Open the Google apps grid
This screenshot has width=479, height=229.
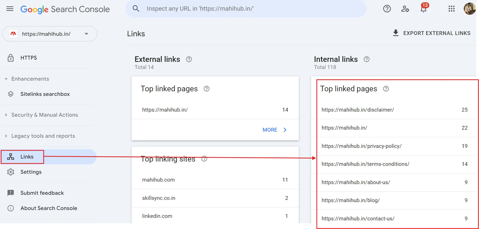coord(451,9)
